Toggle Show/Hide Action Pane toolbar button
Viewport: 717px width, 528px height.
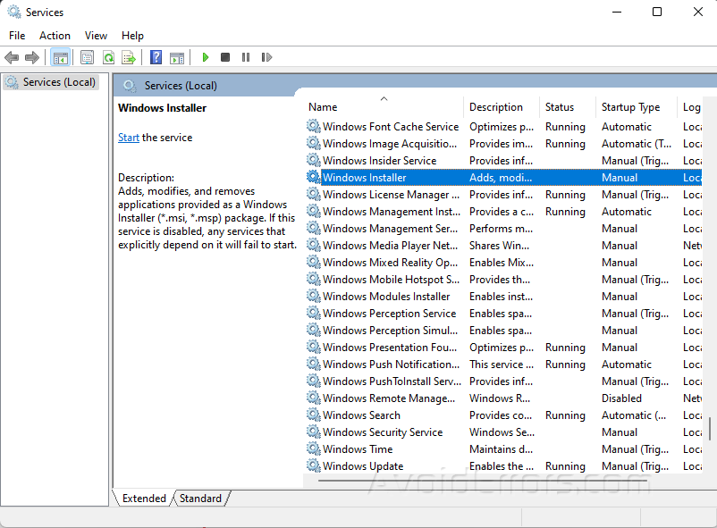pyautogui.click(x=177, y=57)
